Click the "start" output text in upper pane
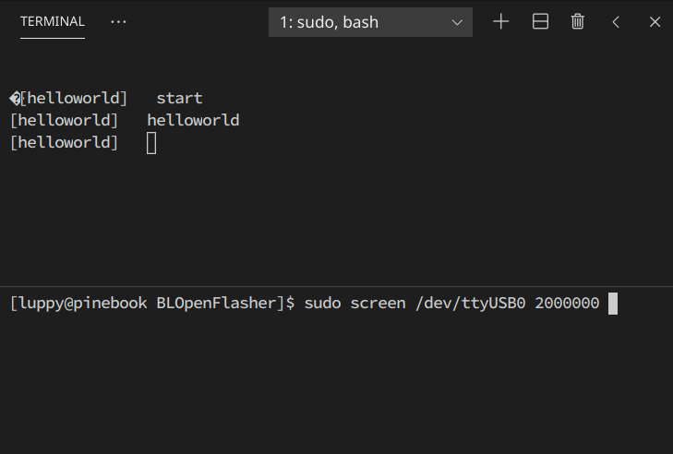The image size is (673, 454). pyautogui.click(x=179, y=98)
